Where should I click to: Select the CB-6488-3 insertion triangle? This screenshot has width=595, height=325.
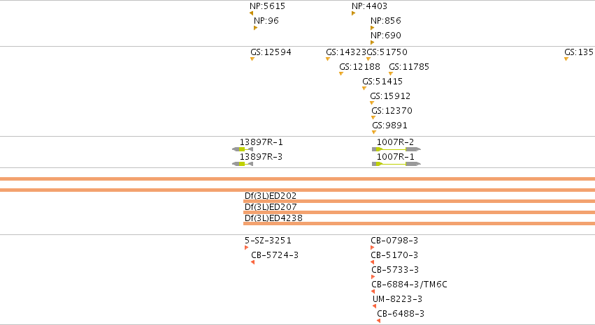379,321
